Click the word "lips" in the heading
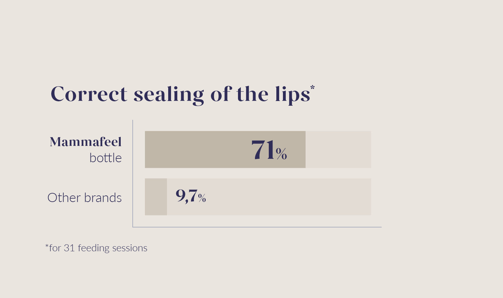Screen dimensions: 503x298 pos(292,94)
